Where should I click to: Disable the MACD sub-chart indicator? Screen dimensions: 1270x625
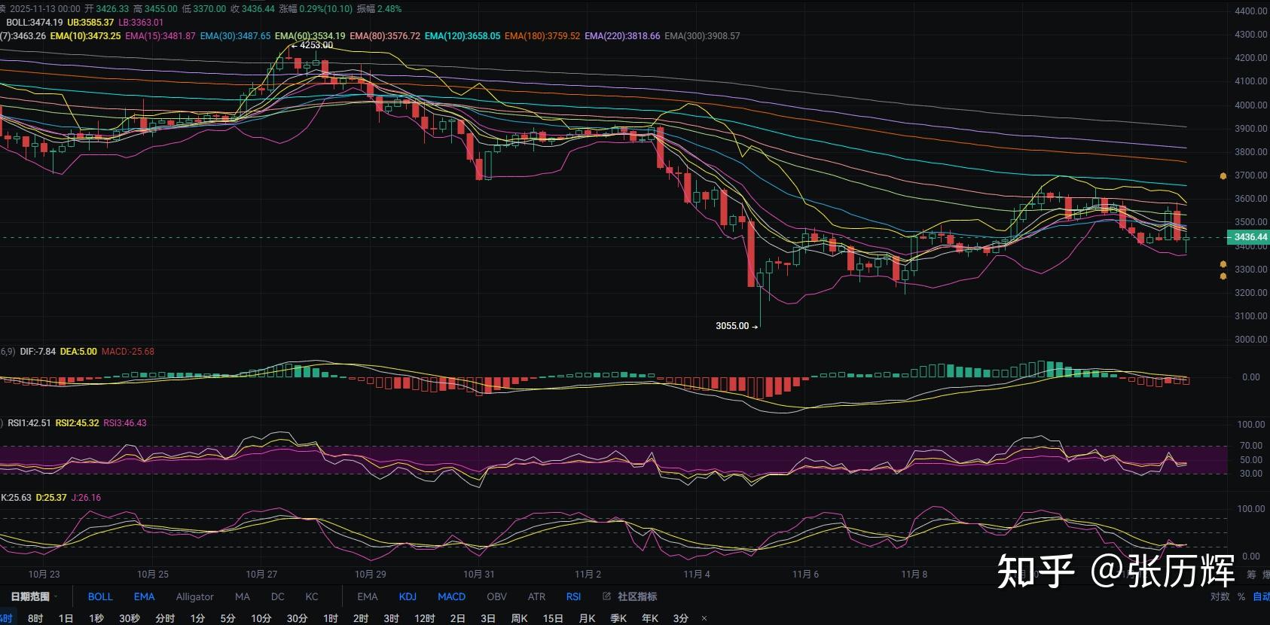click(451, 596)
